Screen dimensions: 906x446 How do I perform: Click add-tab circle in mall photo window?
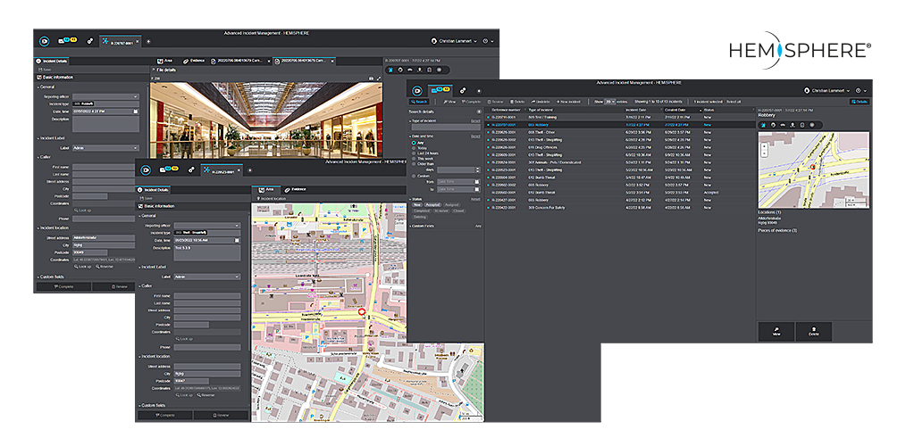click(x=148, y=42)
